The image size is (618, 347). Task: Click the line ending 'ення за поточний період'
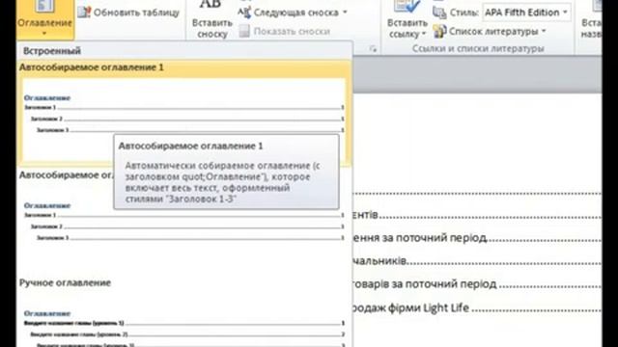477,238
